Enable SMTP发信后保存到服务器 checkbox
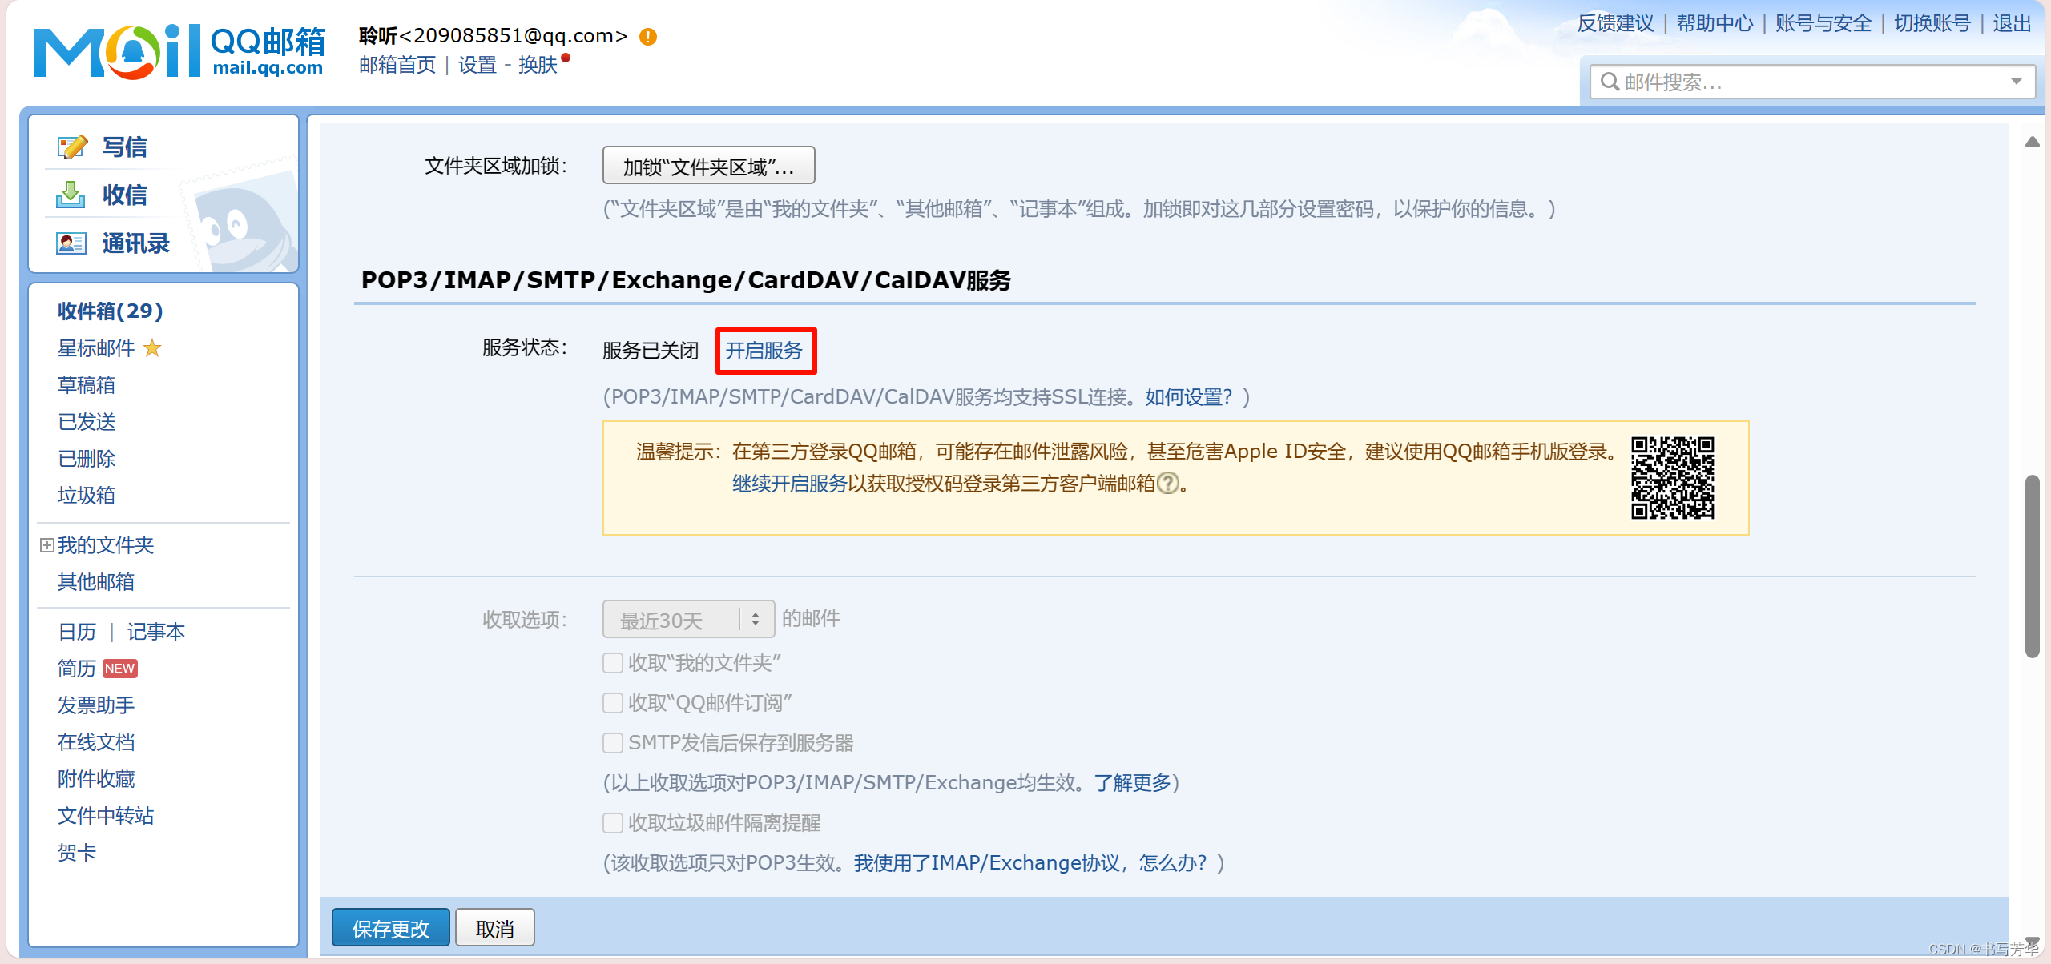This screenshot has height=964, width=2051. point(613,743)
